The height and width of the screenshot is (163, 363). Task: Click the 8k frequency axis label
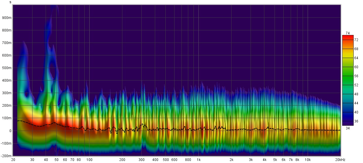297,160
